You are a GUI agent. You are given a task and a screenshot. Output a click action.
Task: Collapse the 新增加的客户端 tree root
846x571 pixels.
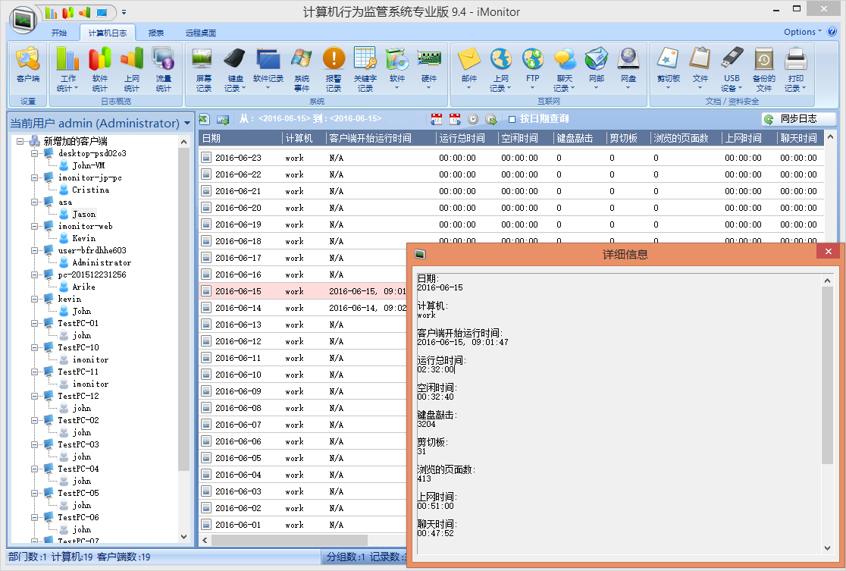coord(20,141)
